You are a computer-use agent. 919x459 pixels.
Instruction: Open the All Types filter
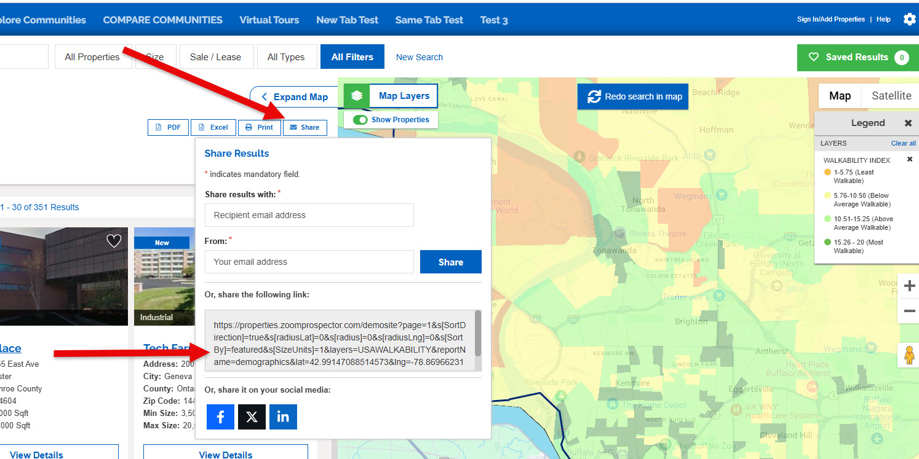click(x=287, y=57)
